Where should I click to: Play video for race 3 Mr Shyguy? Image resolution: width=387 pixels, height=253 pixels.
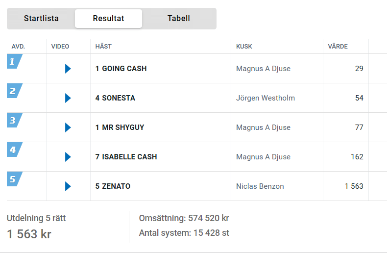[x=68, y=127]
